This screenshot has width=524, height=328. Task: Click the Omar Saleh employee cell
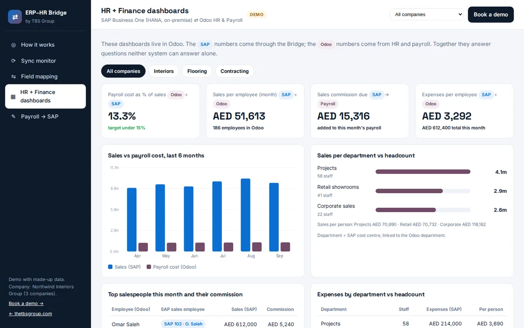click(126, 324)
